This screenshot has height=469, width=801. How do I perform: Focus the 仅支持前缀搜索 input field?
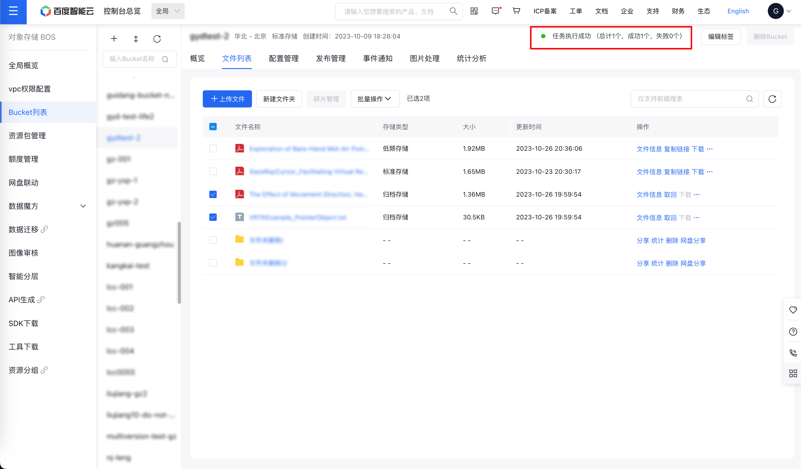[695, 99]
